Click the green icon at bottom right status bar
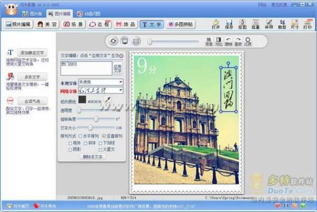This screenshot has height=212, width=317. 303,206
